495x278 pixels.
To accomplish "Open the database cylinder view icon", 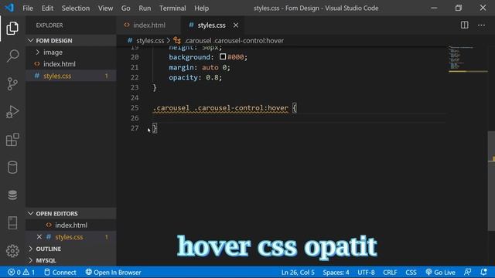I will pos(12,167).
